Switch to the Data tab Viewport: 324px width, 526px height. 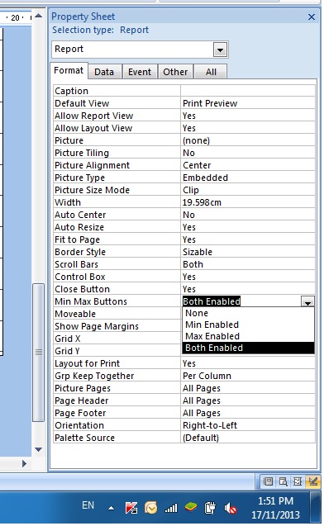[104, 72]
